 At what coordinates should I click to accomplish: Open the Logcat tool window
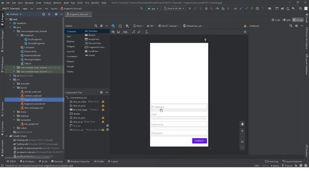113,161
